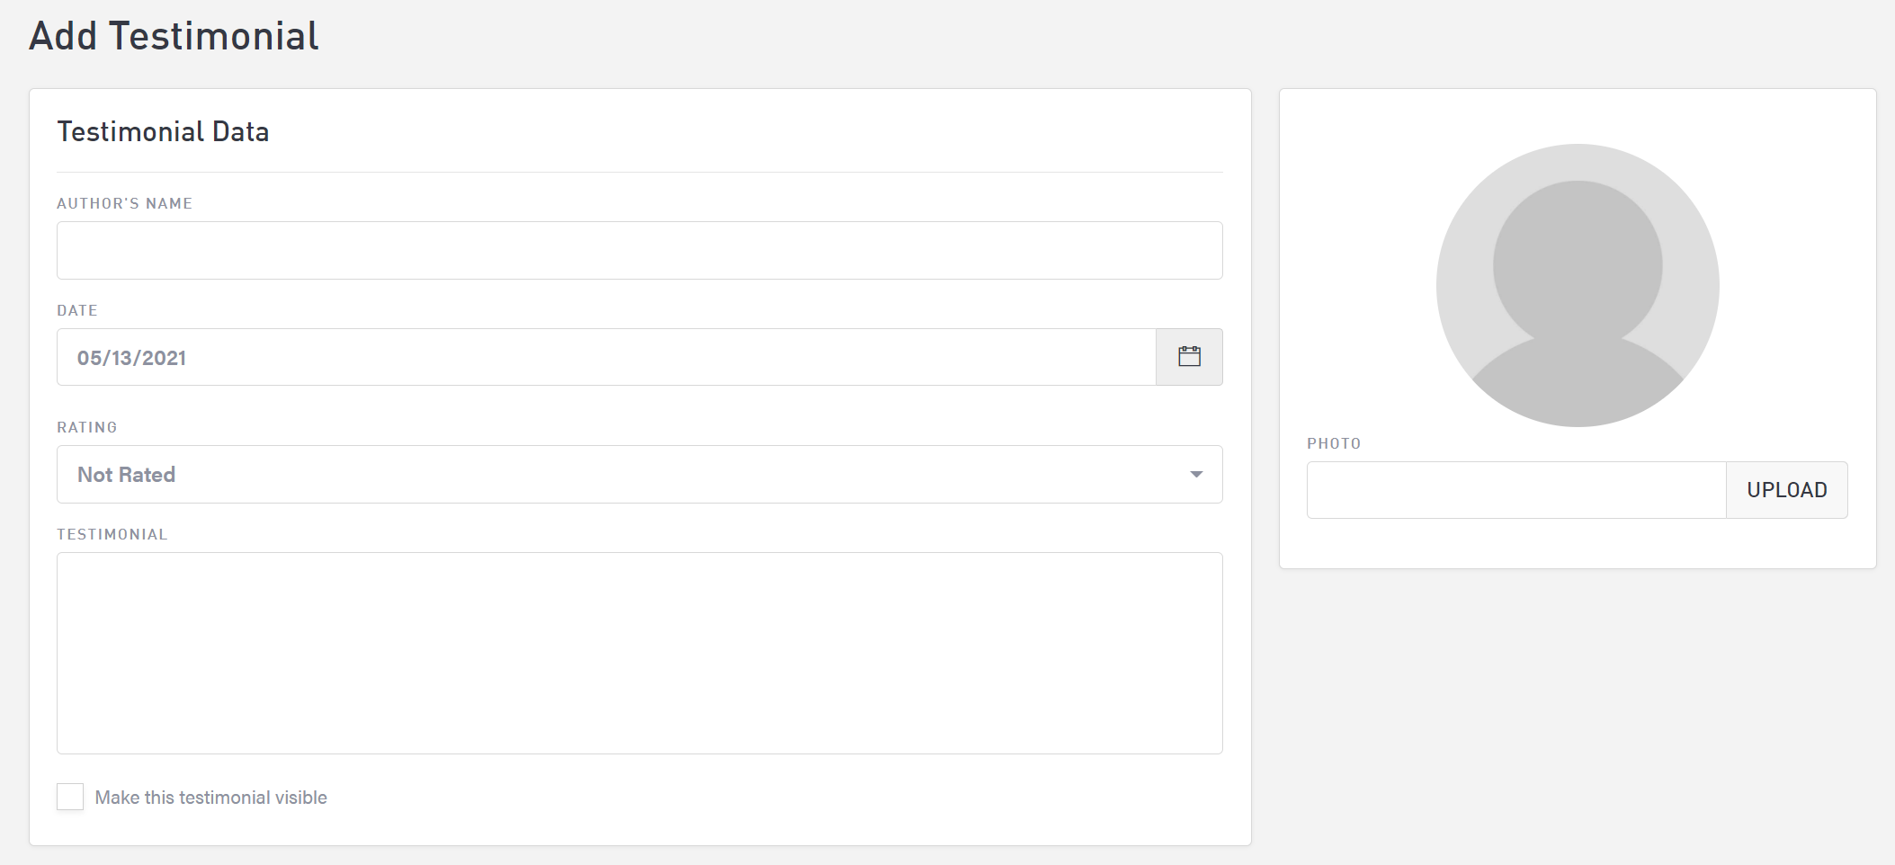Click the divider line under Testimonial Data
The height and width of the screenshot is (865, 1895).
click(639, 172)
